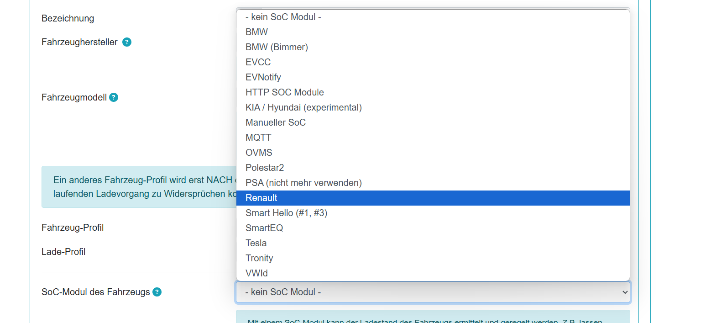This screenshot has width=706, height=323.
Task: Click the Bezeichnung label
Action: [68, 18]
